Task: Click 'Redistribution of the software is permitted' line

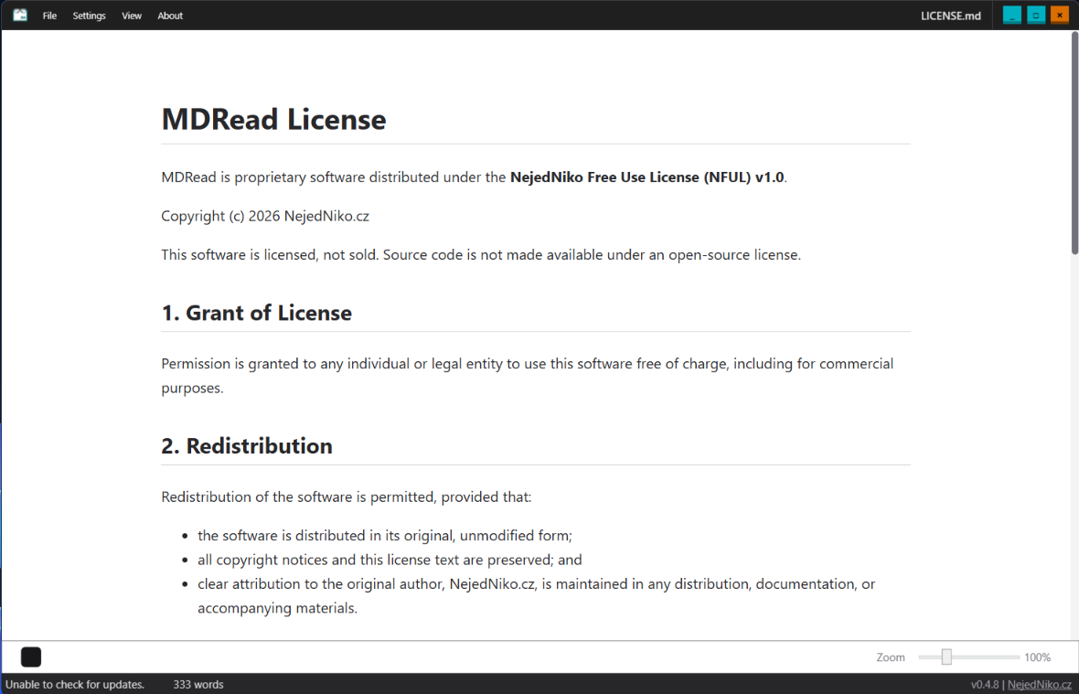Action: pyautogui.click(x=347, y=496)
